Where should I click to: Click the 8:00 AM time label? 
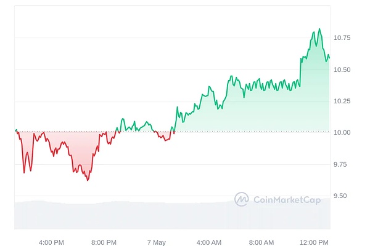261,242
